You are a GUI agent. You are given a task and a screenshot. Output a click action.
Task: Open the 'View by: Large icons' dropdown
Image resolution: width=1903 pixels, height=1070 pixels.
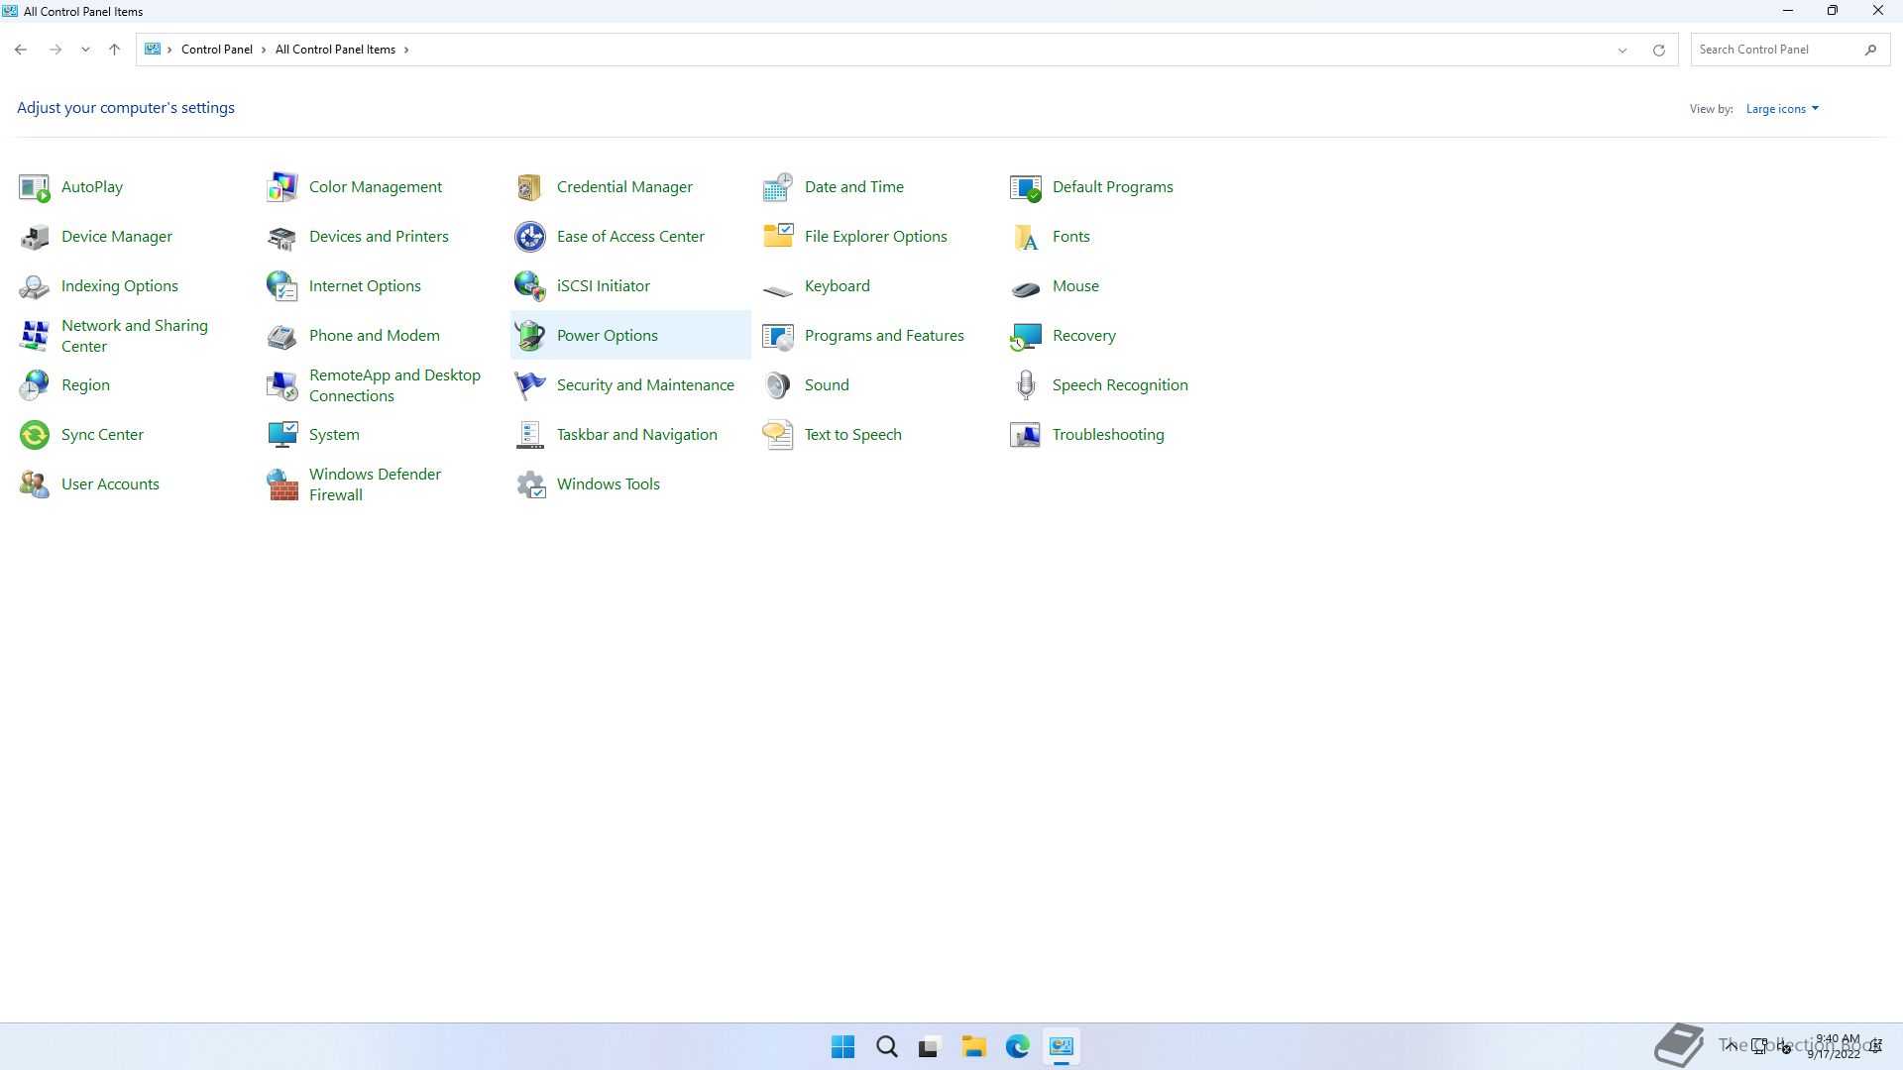[x=1782, y=109]
